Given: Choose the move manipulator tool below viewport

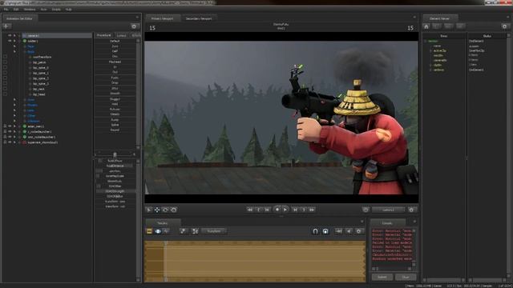Looking at the screenshot, I should coord(157,210).
